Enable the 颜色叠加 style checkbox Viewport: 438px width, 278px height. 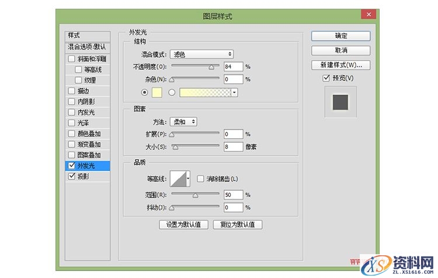point(71,133)
